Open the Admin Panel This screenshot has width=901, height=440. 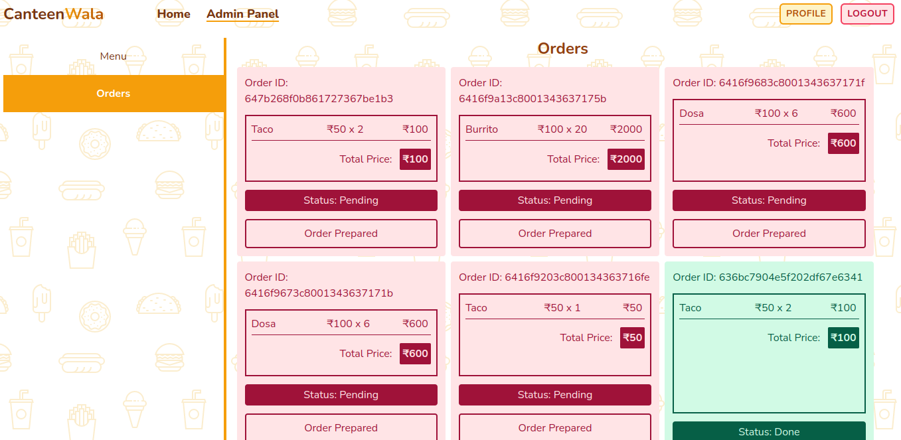[242, 12]
